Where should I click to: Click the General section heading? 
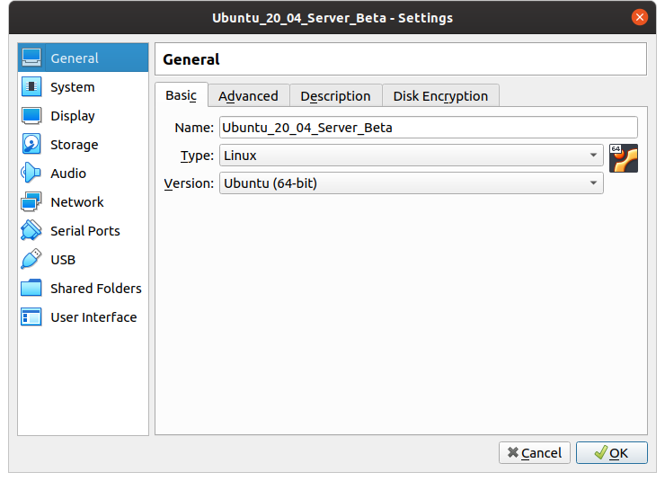(x=191, y=59)
